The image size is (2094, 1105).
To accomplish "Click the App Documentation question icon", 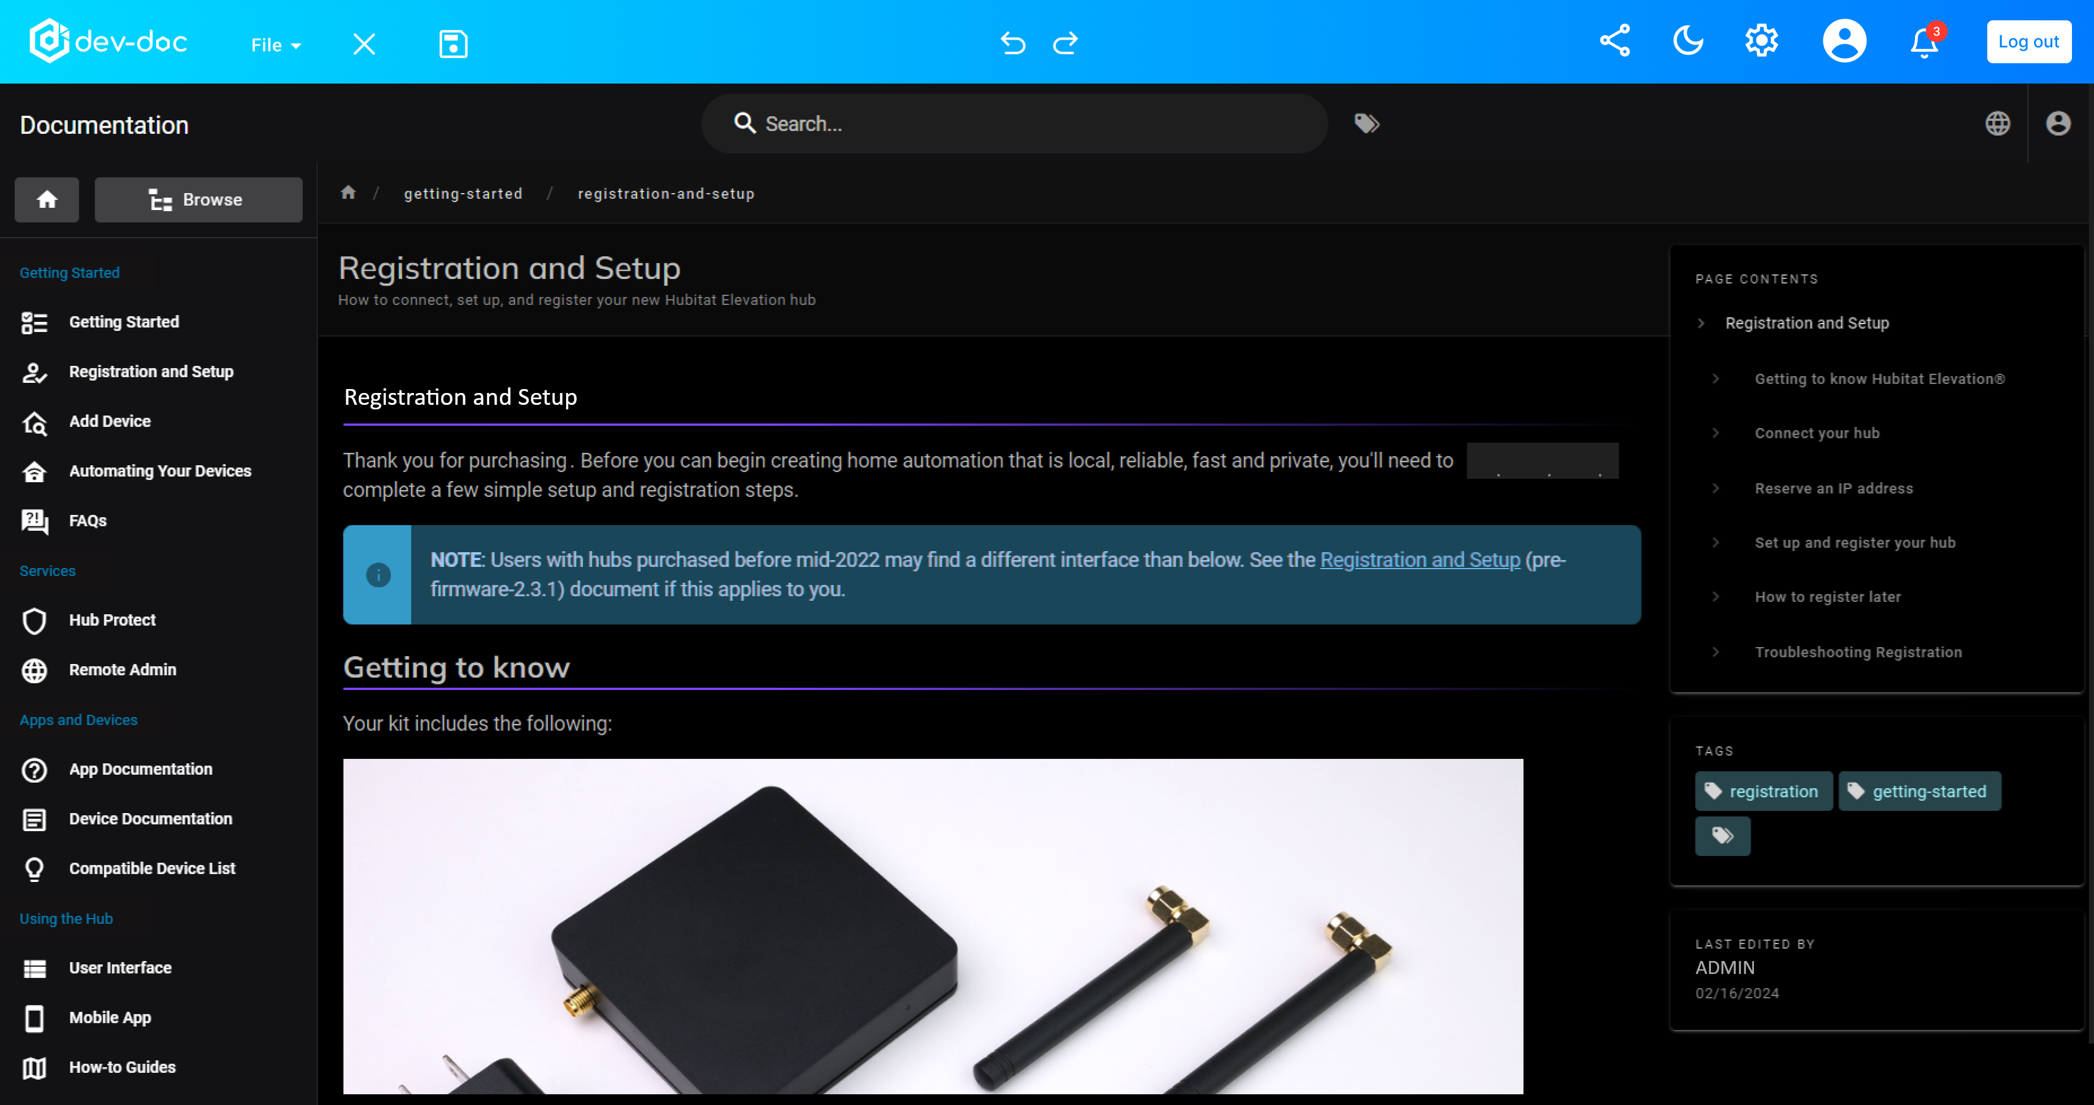I will coord(34,770).
